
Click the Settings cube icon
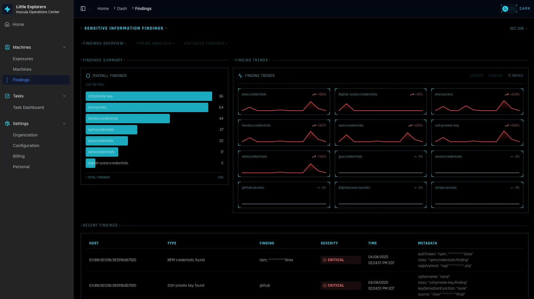tap(7, 124)
